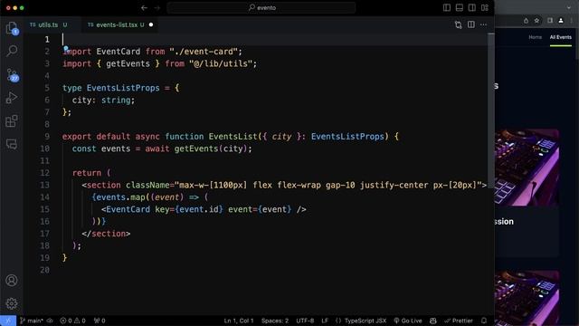Open the Copilot status icon

433,321
